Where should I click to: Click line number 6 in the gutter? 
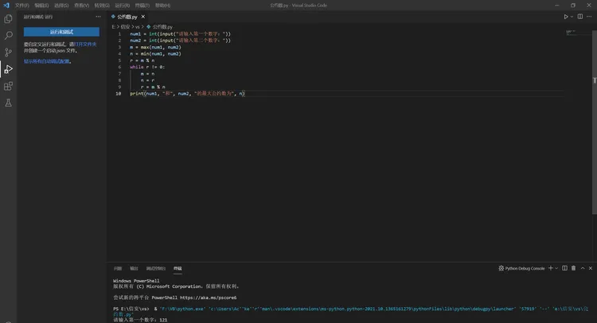[x=119, y=67]
